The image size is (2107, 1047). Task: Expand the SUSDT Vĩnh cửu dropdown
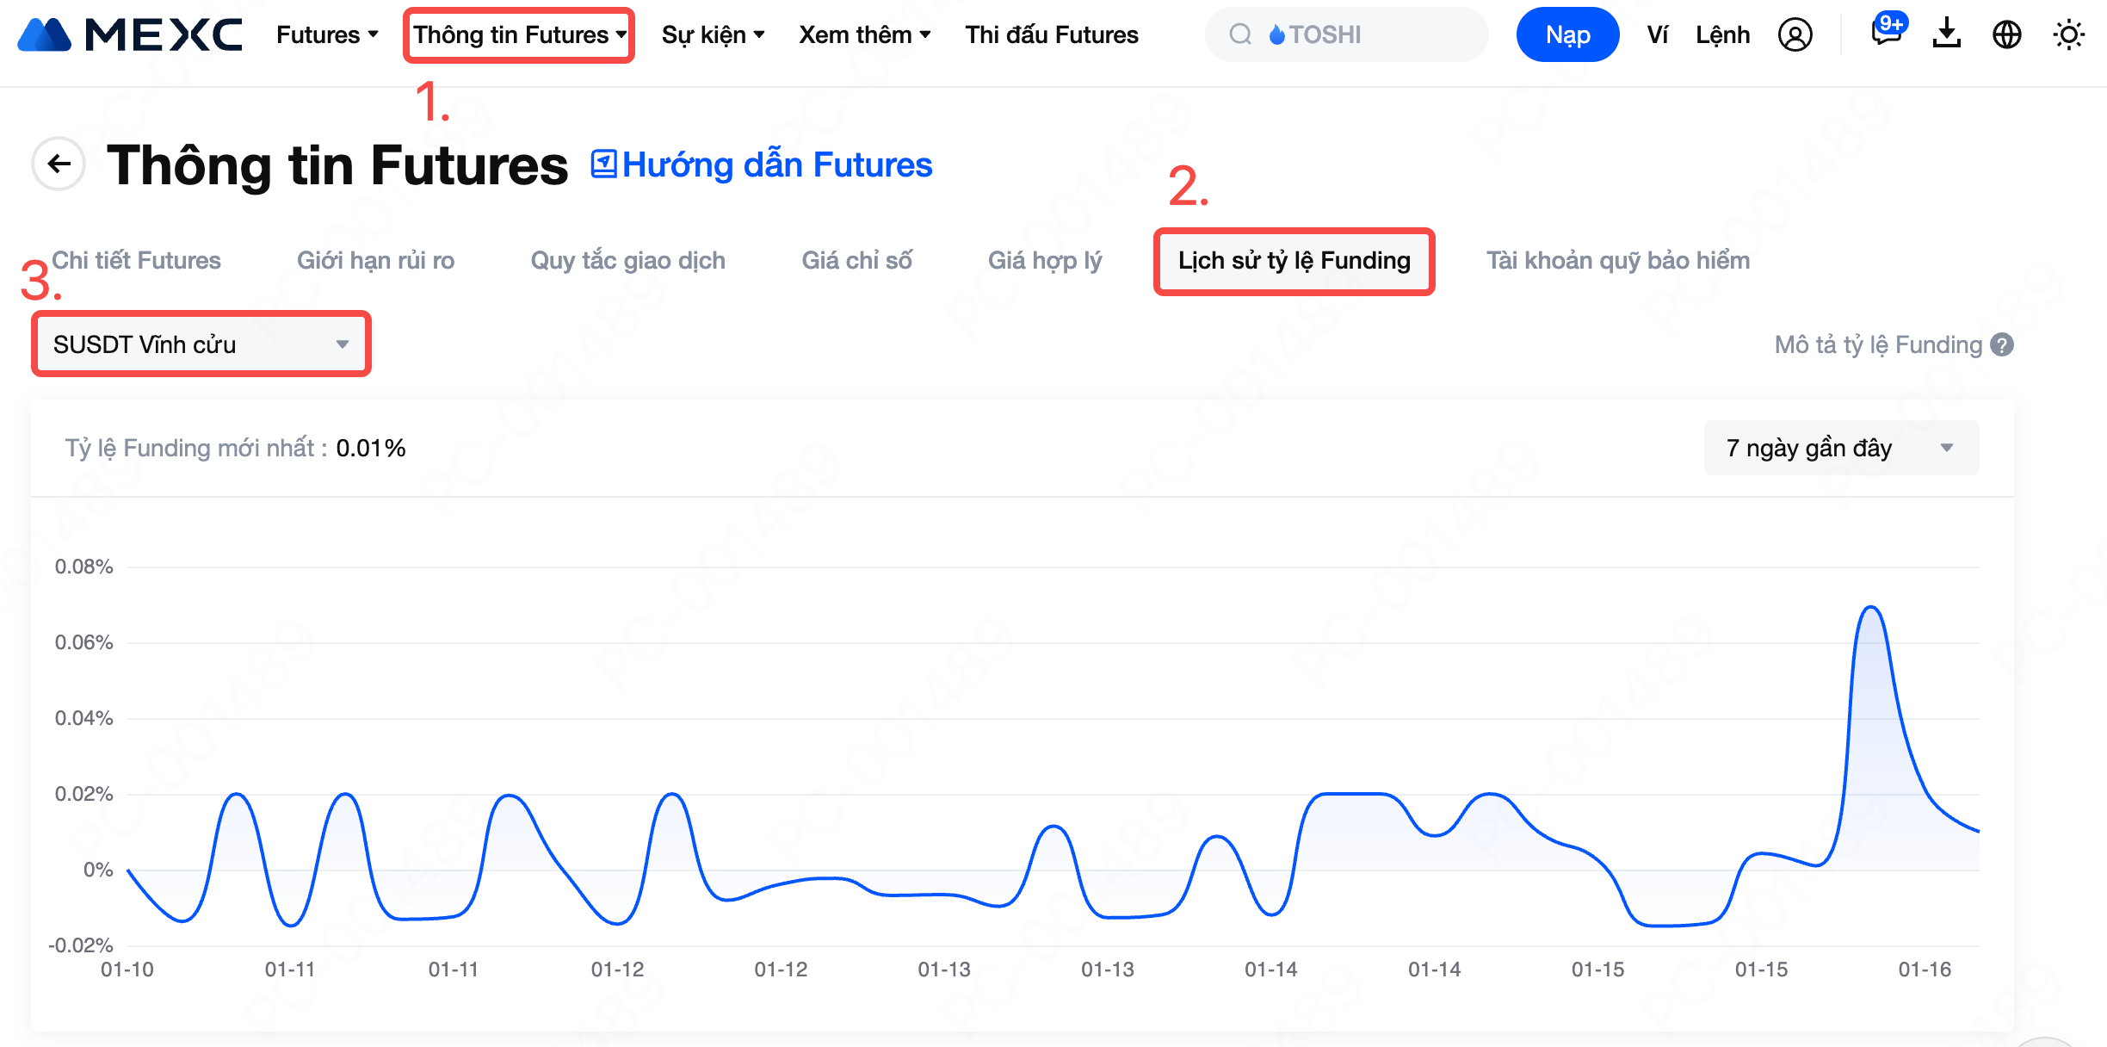tap(201, 344)
